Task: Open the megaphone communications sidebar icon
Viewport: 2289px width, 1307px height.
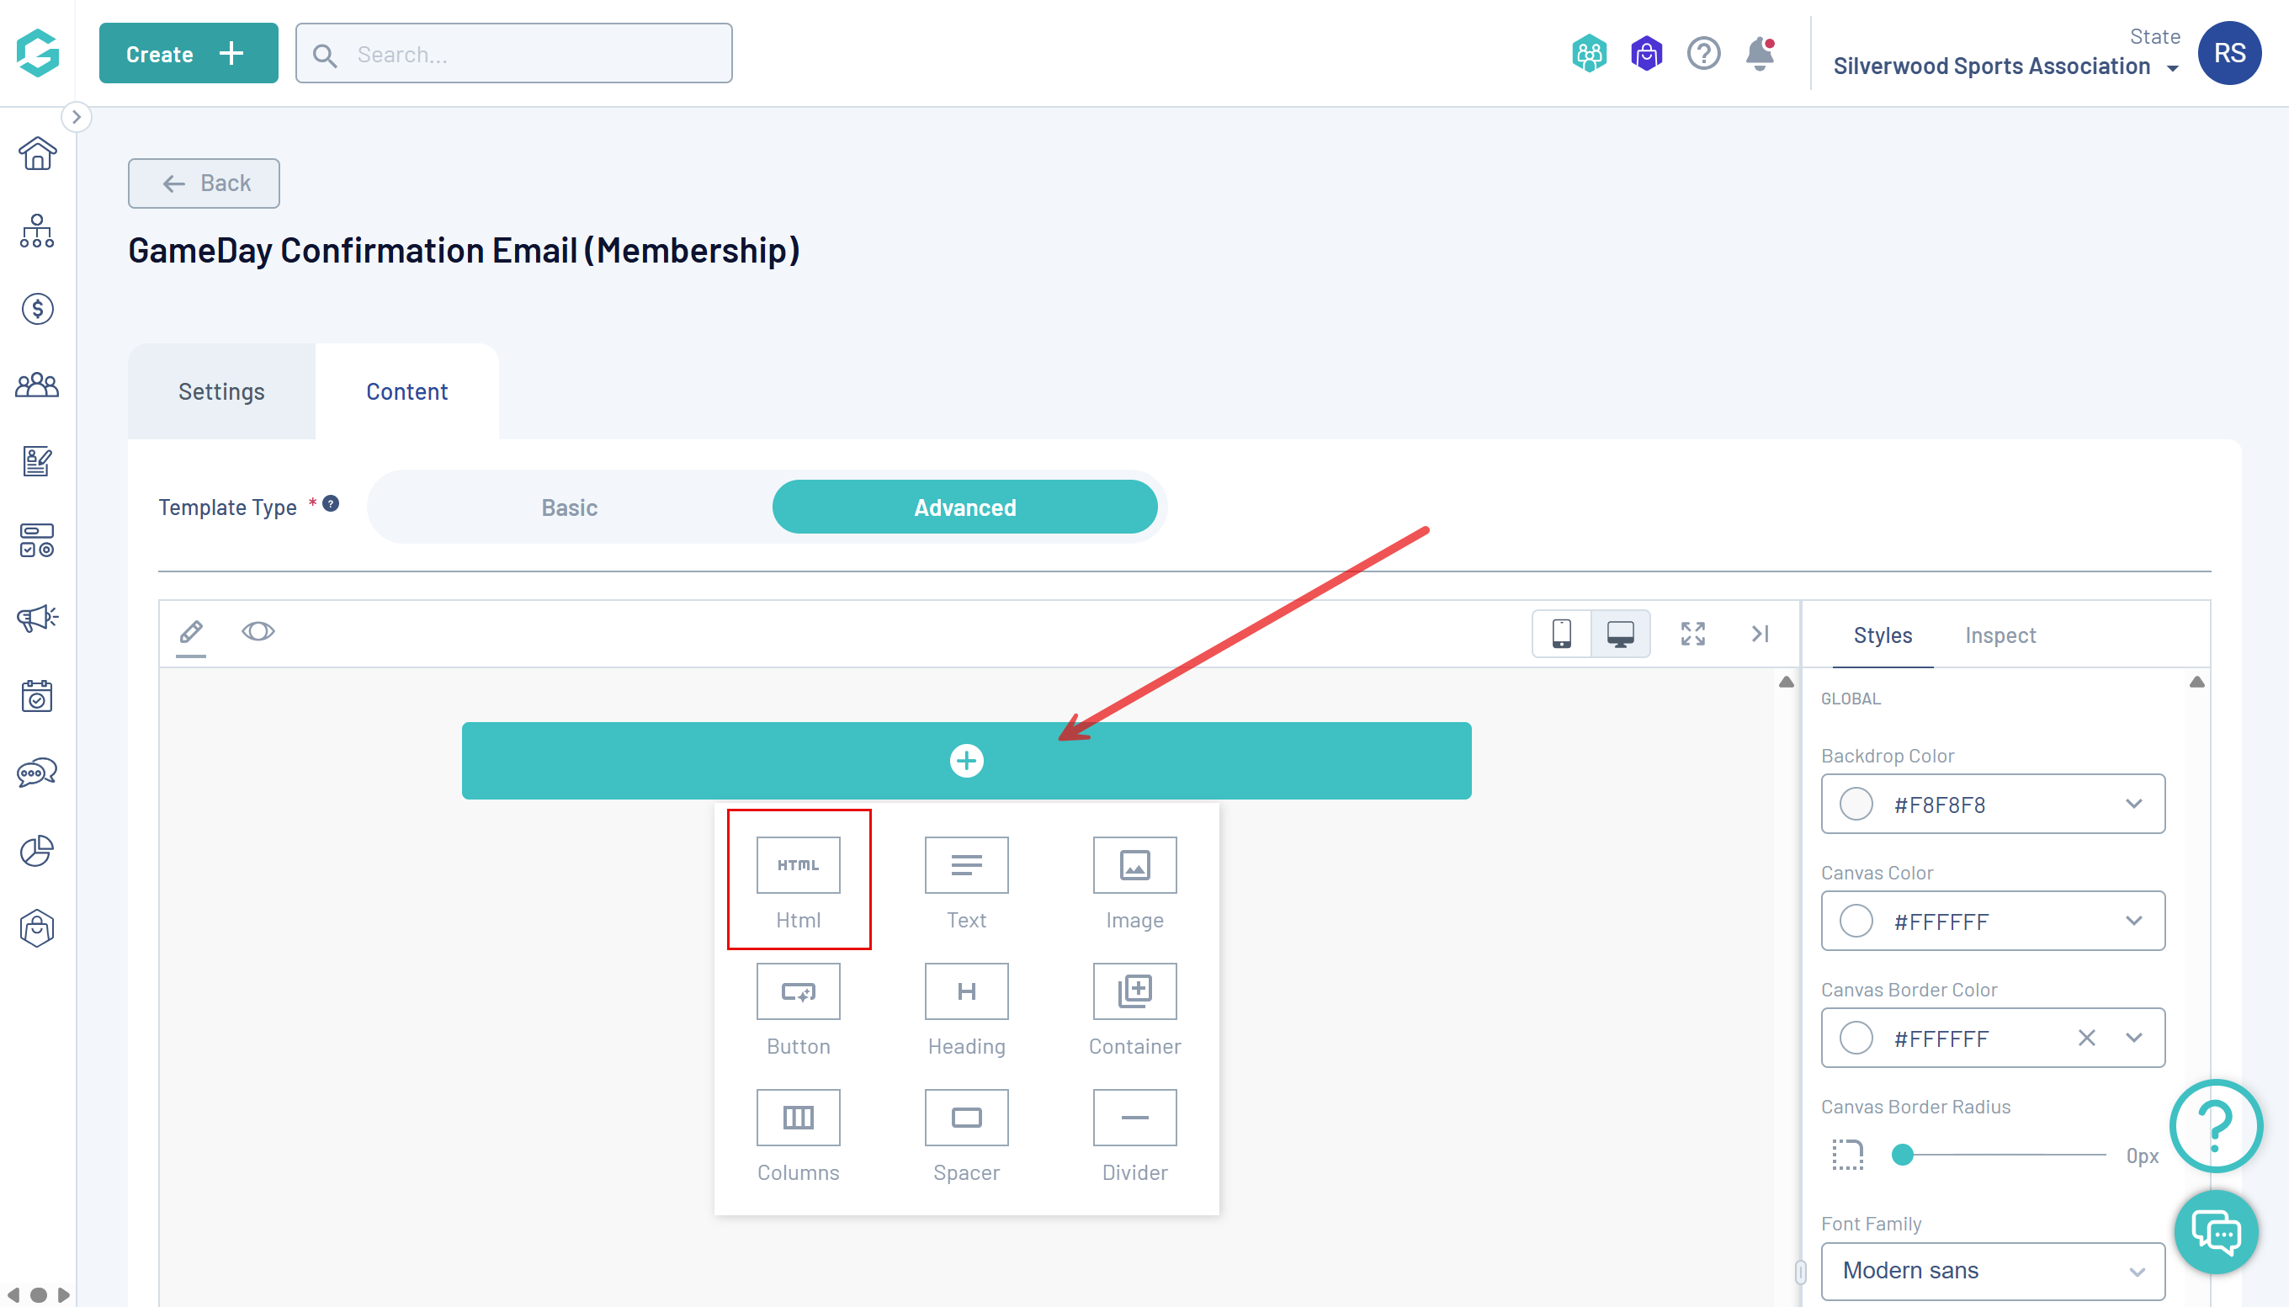Action: pyautogui.click(x=37, y=618)
